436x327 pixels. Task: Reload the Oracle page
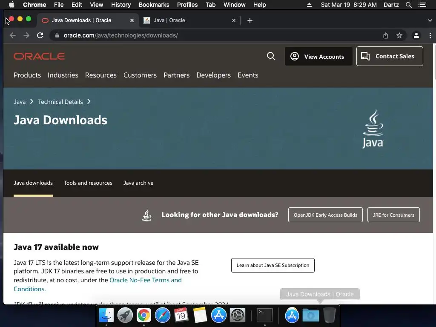click(40, 35)
